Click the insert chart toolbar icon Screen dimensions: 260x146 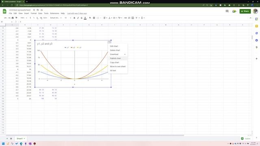[133, 18]
